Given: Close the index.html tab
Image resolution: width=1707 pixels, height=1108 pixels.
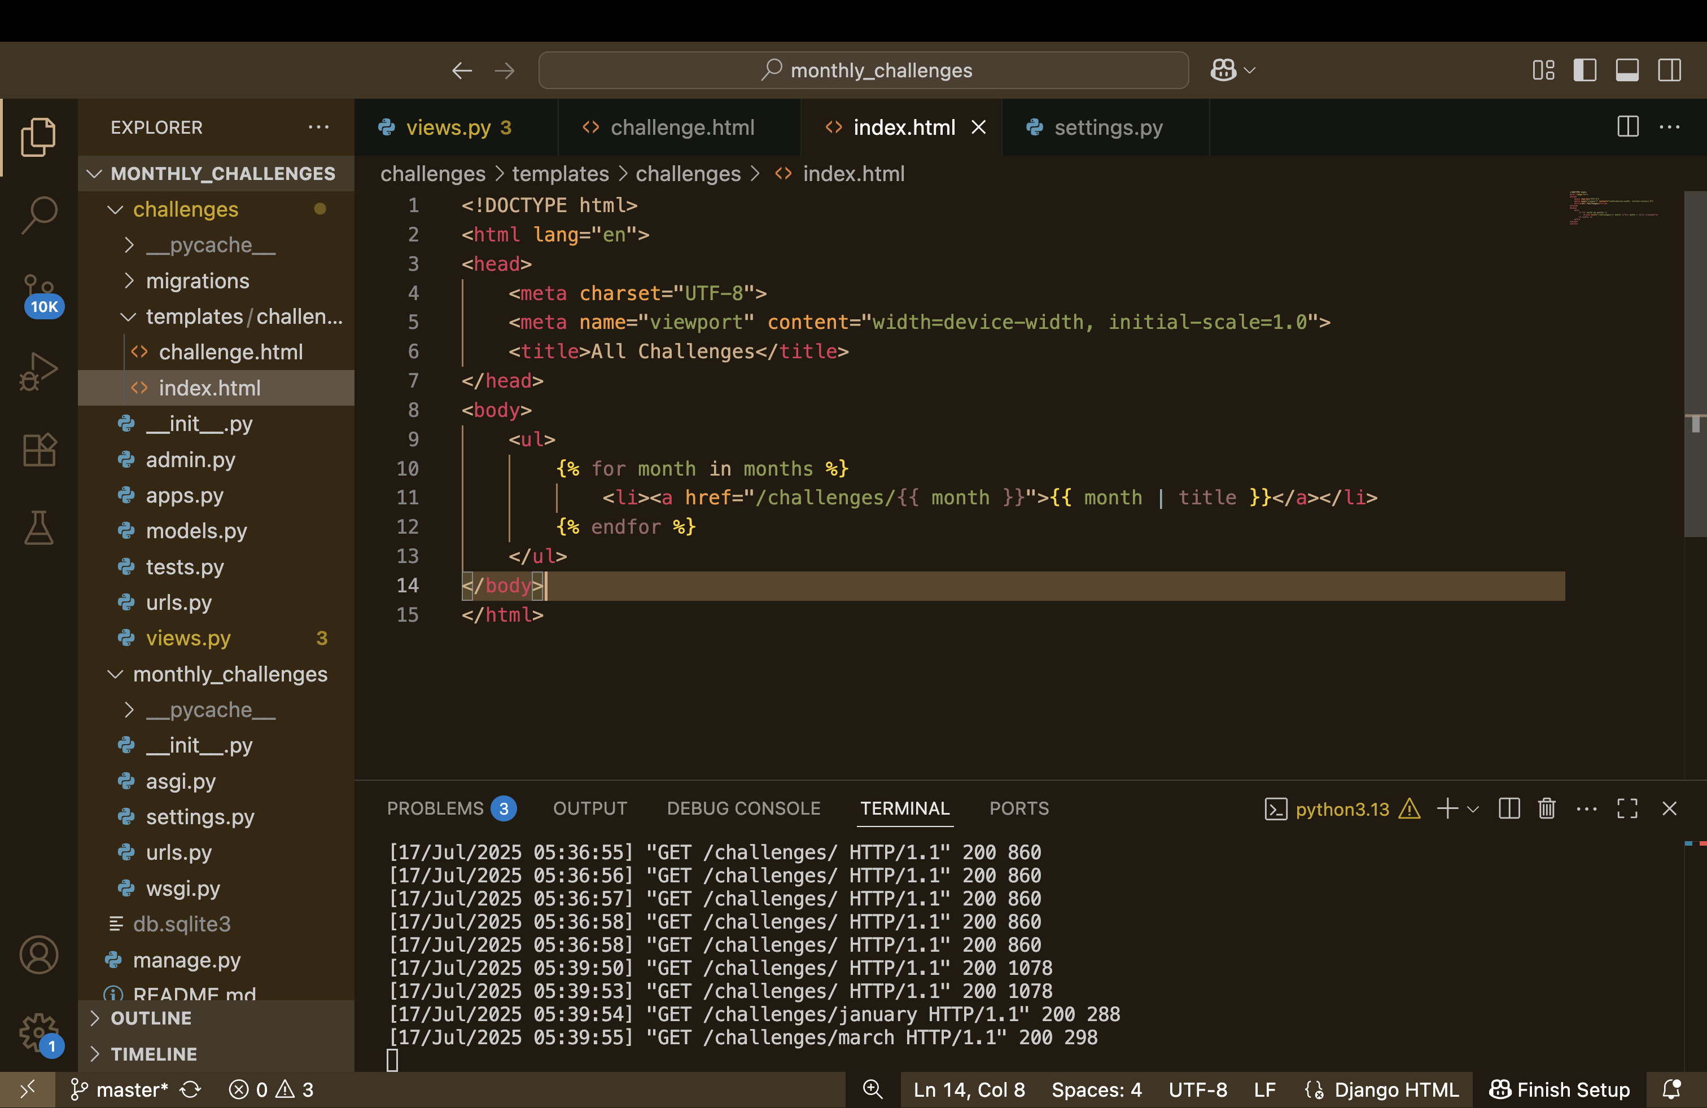Looking at the screenshot, I should [x=978, y=127].
